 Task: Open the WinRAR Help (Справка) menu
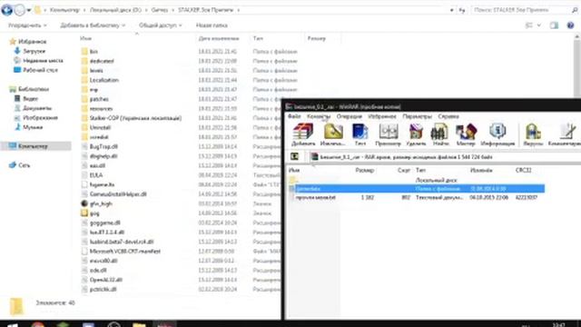click(448, 116)
